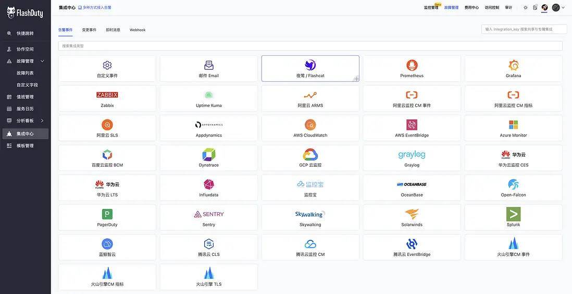
Task: Open 监控管理 in the top navigation
Action: [431, 8]
